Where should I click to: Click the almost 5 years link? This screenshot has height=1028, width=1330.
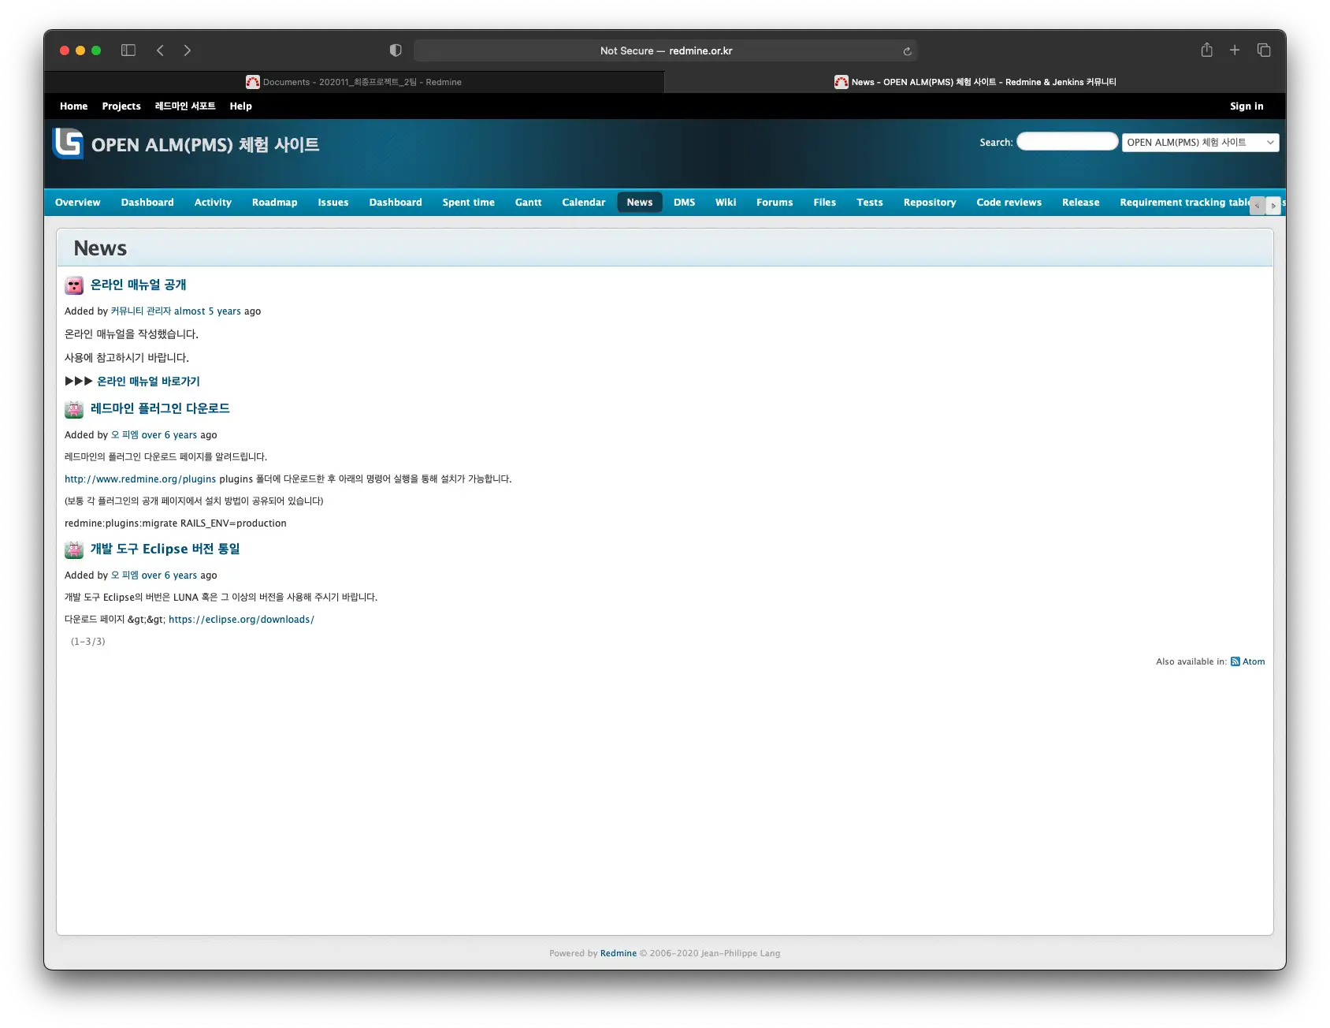point(207,311)
